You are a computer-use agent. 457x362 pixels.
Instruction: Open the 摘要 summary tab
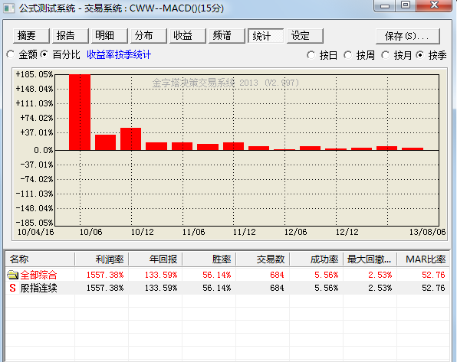pyautogui.click(x=31, y=36)
